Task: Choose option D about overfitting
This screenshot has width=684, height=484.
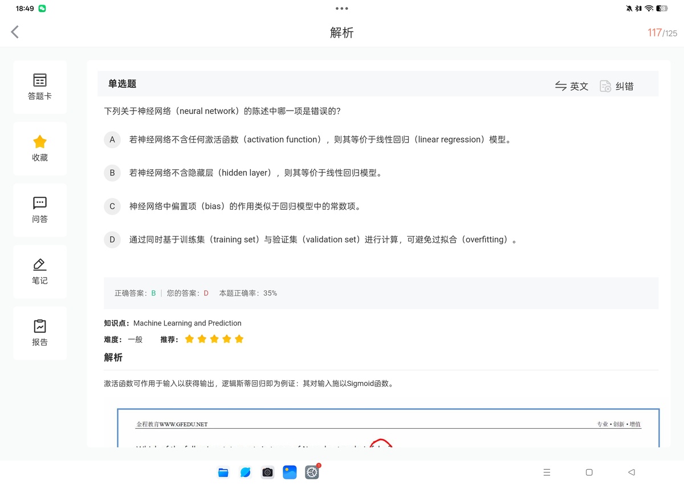Action: [112, 239]
